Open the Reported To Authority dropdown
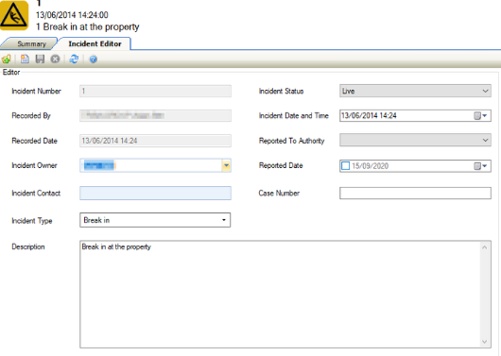The height and width of the screenshot is (356, 501). coord(415,140)
